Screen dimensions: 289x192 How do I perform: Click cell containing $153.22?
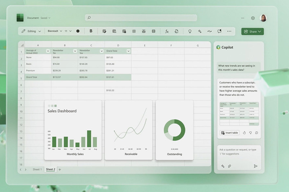118,90
